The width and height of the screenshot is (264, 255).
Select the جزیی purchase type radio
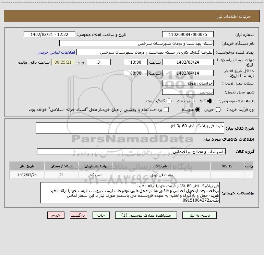coord(218,110)
